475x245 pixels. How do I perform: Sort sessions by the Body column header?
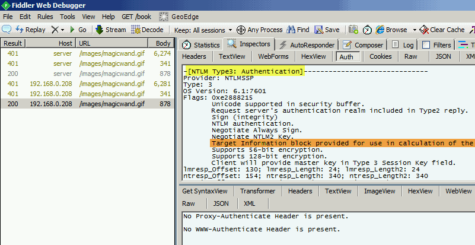coord(162,43)
